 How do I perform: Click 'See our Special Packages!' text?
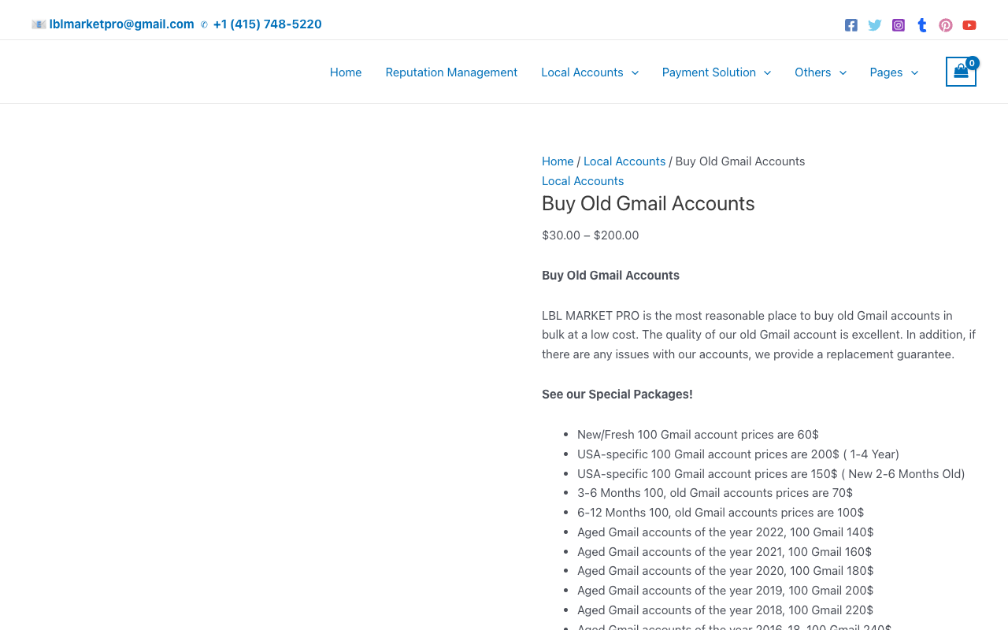click(x=617, y=395)
